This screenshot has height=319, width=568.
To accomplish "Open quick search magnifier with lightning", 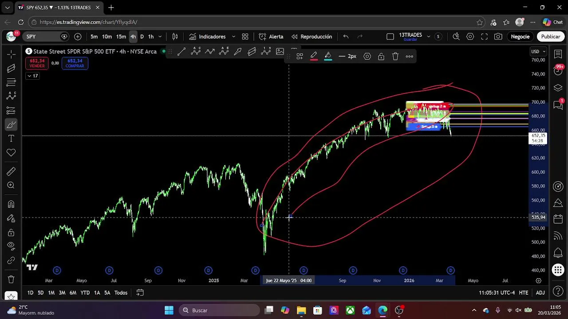I will (x=456, y=37).
